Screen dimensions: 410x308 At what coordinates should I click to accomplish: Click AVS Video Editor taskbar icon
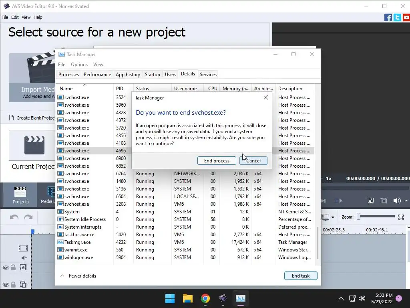223,298
